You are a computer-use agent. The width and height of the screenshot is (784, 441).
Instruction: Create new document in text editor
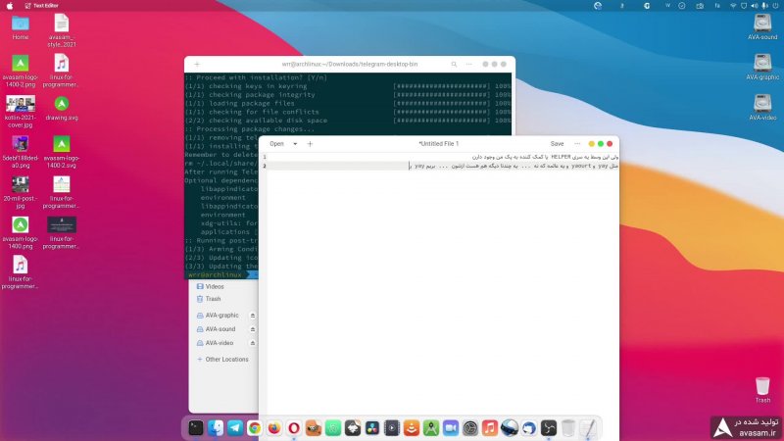310,144
